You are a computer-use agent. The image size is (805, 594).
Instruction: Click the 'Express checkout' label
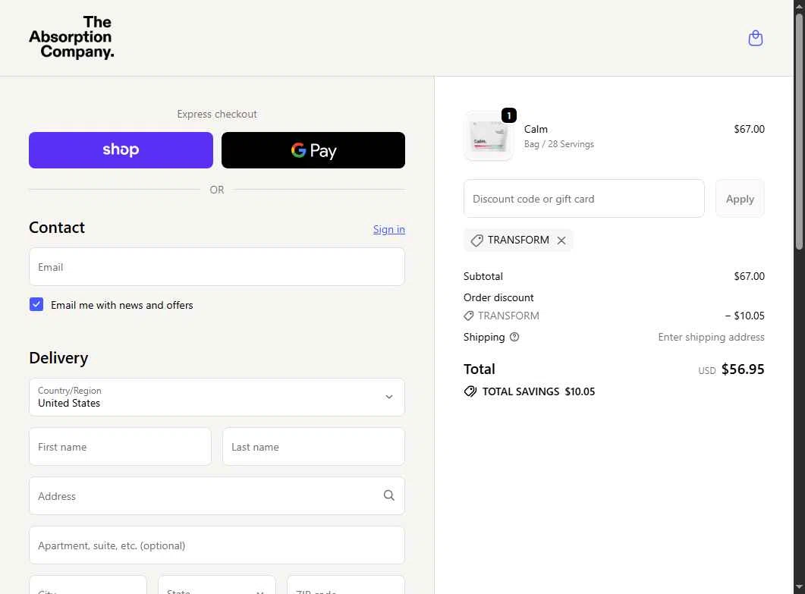[217, 114]
